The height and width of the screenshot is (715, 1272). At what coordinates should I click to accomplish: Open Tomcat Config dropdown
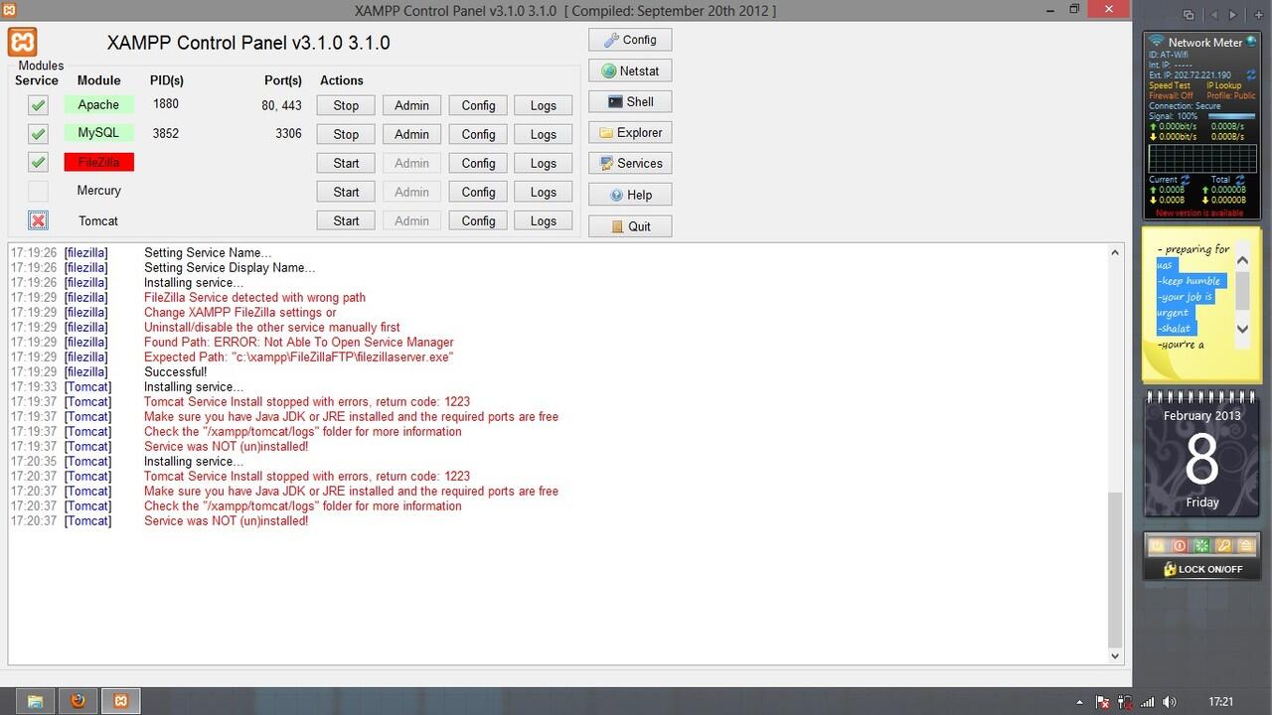click(478, 220)
